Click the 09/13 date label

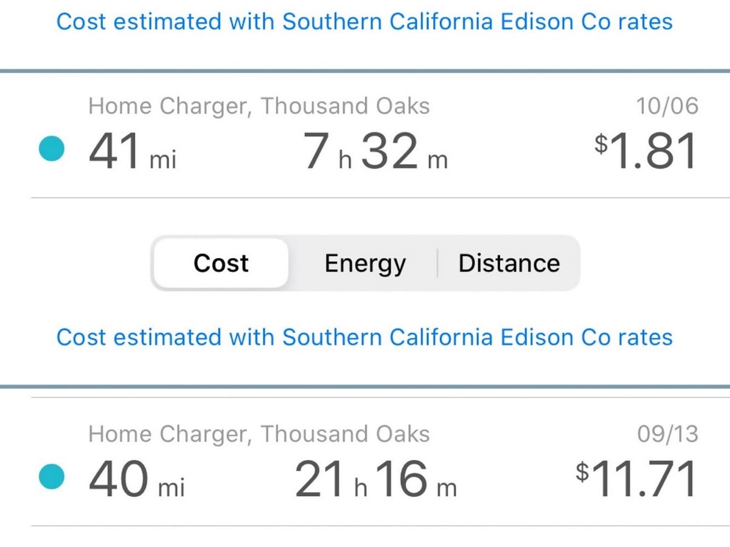click(x=667, y=434)
